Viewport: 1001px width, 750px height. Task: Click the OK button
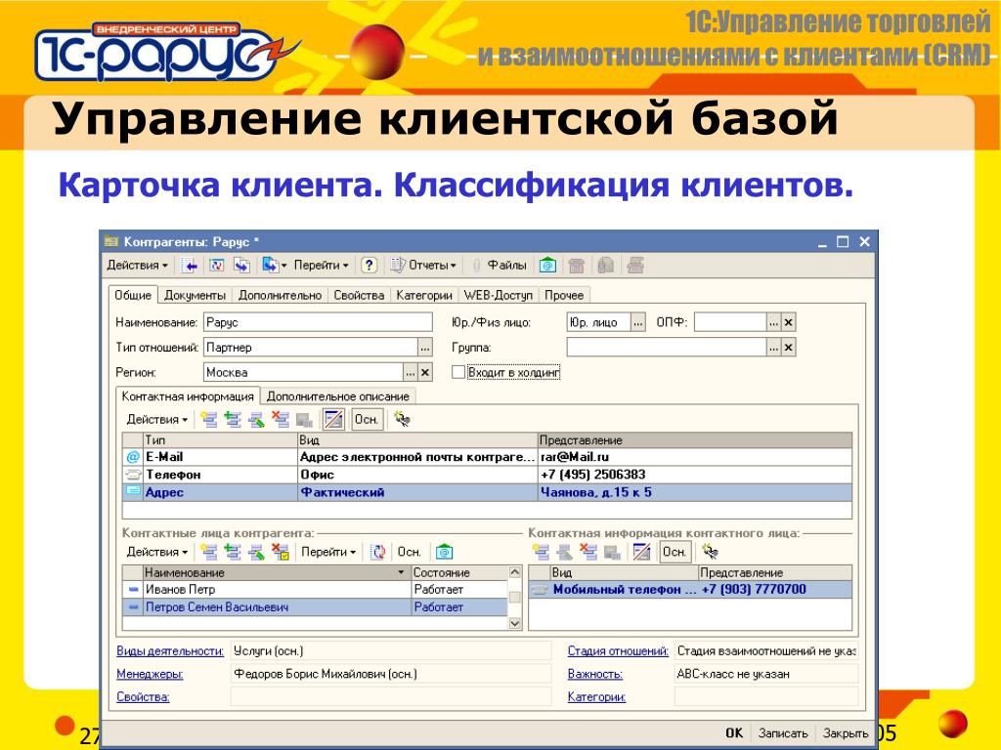pyautogui.click(x=734, y=733)
